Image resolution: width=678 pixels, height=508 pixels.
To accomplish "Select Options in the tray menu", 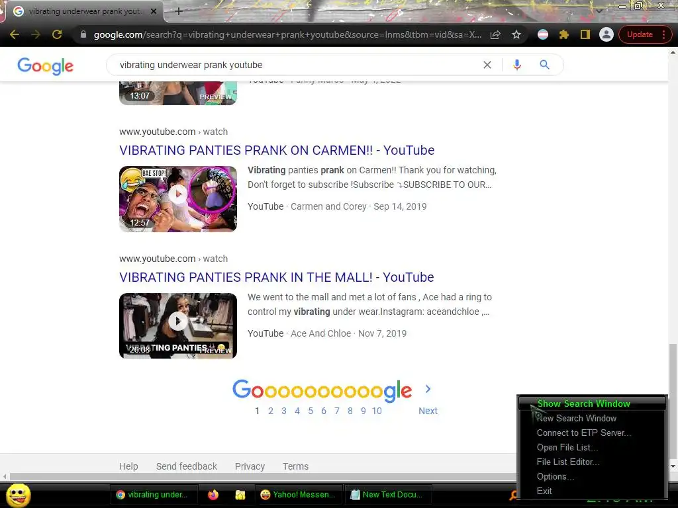I will (592, 476).
